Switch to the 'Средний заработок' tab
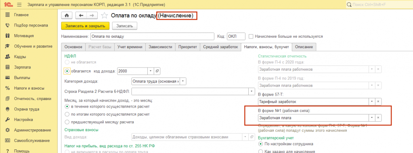The height and width of the screenshot is (153, 413). (220, 47)
